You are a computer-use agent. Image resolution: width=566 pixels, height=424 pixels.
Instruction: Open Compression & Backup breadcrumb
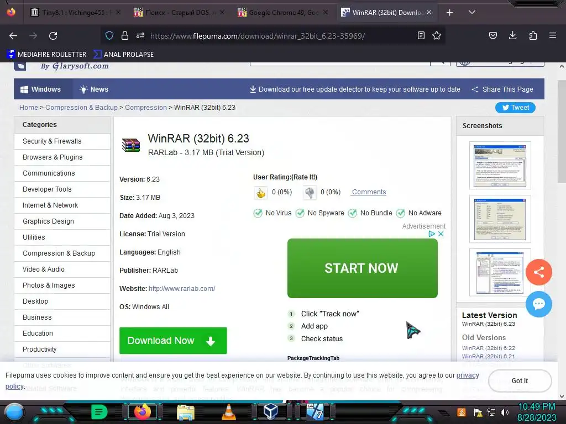click(81, 108)
